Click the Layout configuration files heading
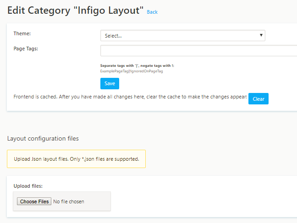 [x=43, y=139]
